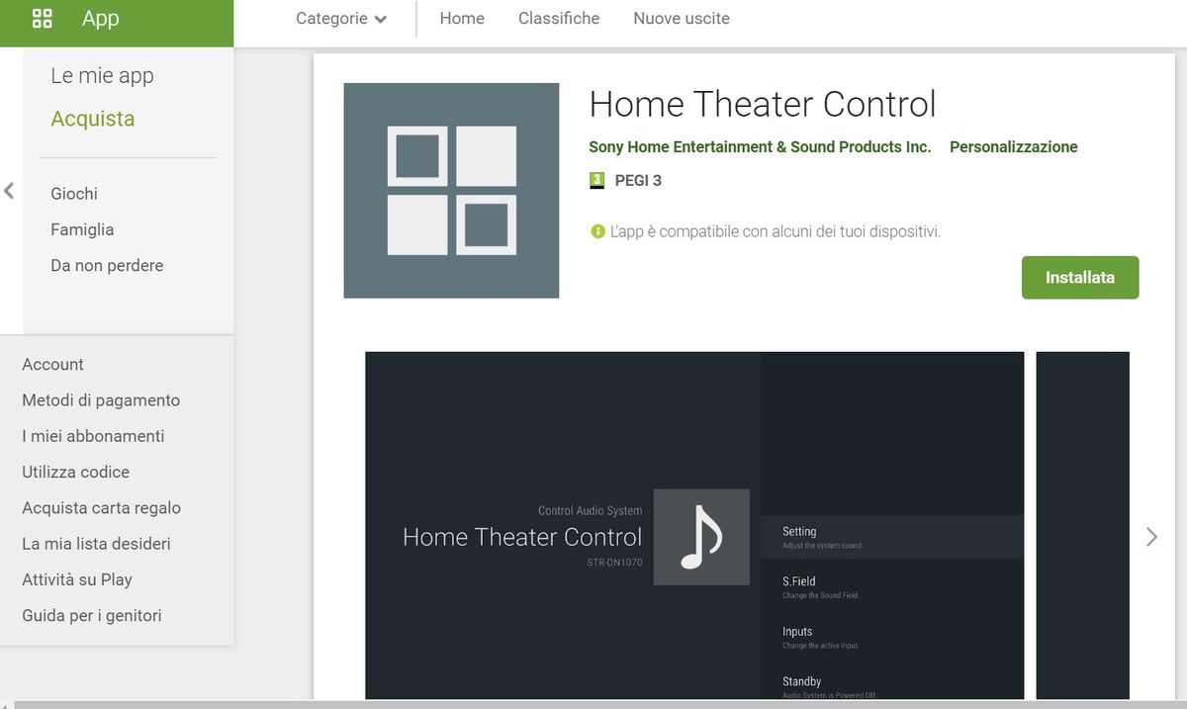Open Famiglia section in sidebar
Screen dimensions: 1187x709
pyautogui.click(x=82, y=229)
